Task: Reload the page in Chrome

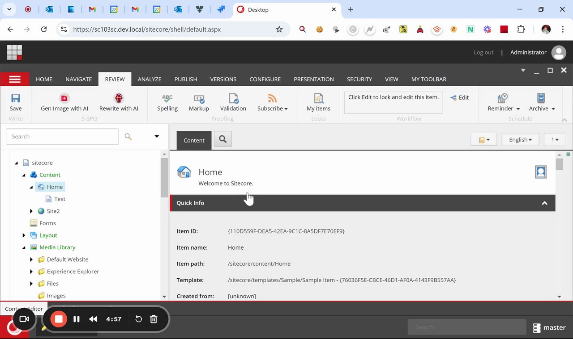Action: 44,29
